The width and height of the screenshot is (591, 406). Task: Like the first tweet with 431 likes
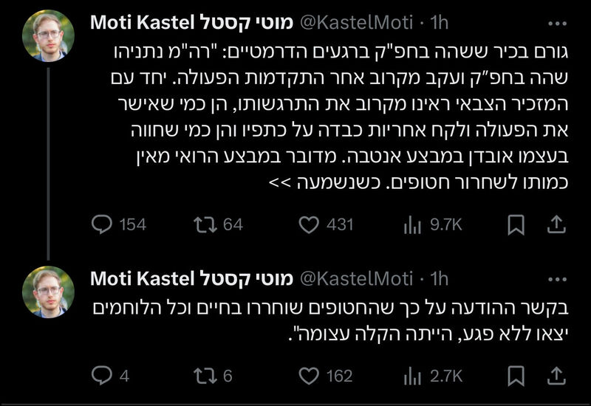point(309,224)
